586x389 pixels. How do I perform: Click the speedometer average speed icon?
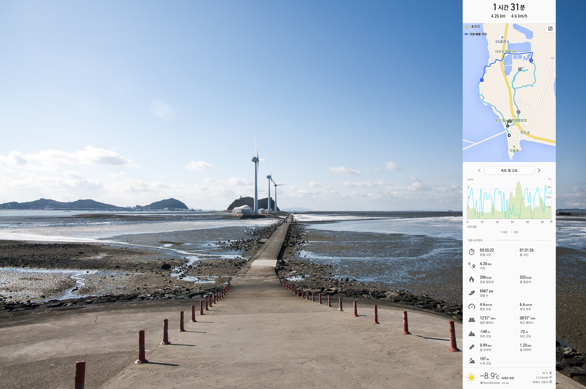[x=472, y=306]
